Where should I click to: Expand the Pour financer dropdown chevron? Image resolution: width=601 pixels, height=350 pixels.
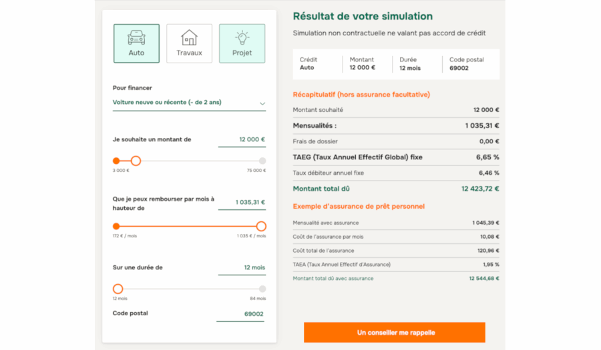(x=262, y=103)
